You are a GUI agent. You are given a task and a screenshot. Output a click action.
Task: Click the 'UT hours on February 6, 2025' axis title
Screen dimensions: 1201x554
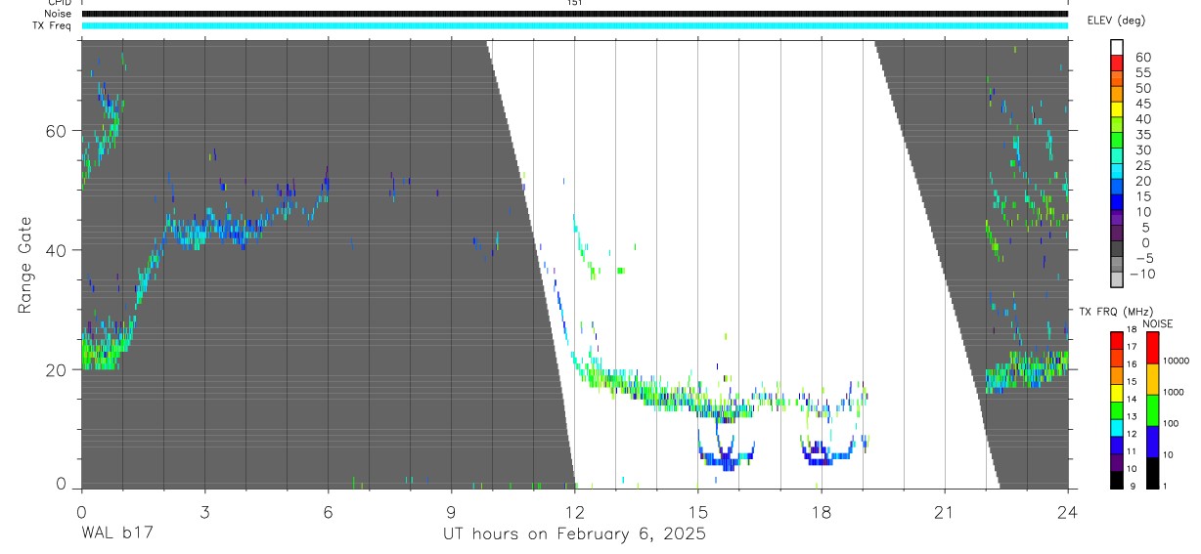tap(574, 535)
